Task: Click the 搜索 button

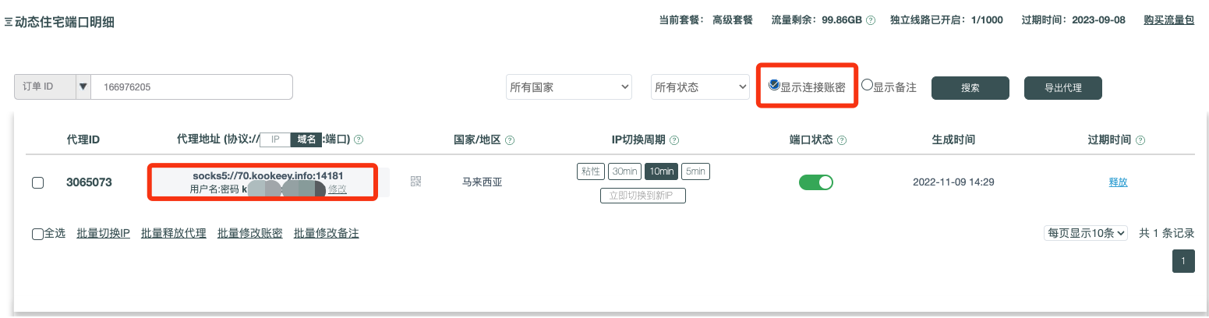Action: point(970,88)
